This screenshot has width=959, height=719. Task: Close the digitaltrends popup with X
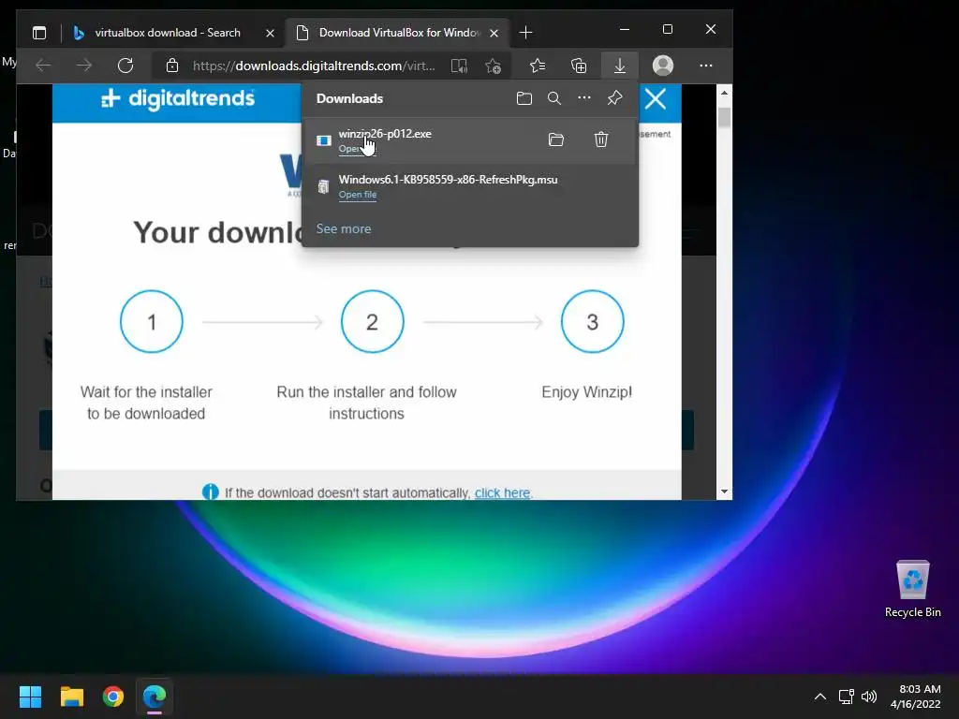point(656,98)
